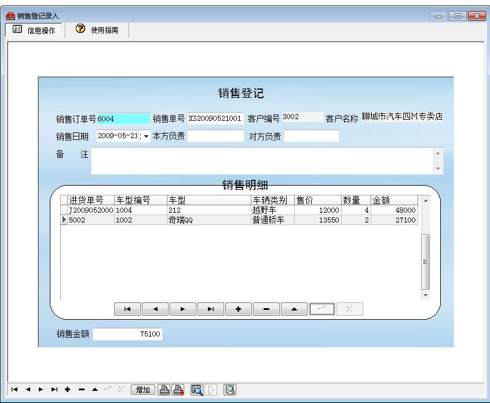Click the 金额 column header
490x403 pixels.
tap(394, 200)
